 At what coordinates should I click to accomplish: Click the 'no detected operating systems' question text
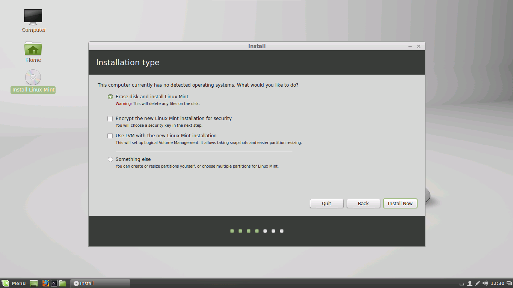pos(198,85)
